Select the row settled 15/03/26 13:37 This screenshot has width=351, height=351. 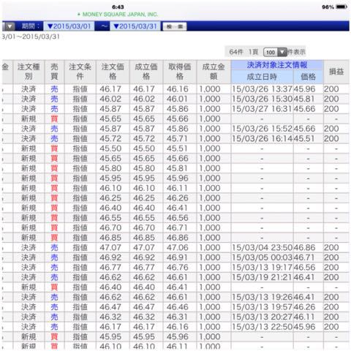pos(175,89)
